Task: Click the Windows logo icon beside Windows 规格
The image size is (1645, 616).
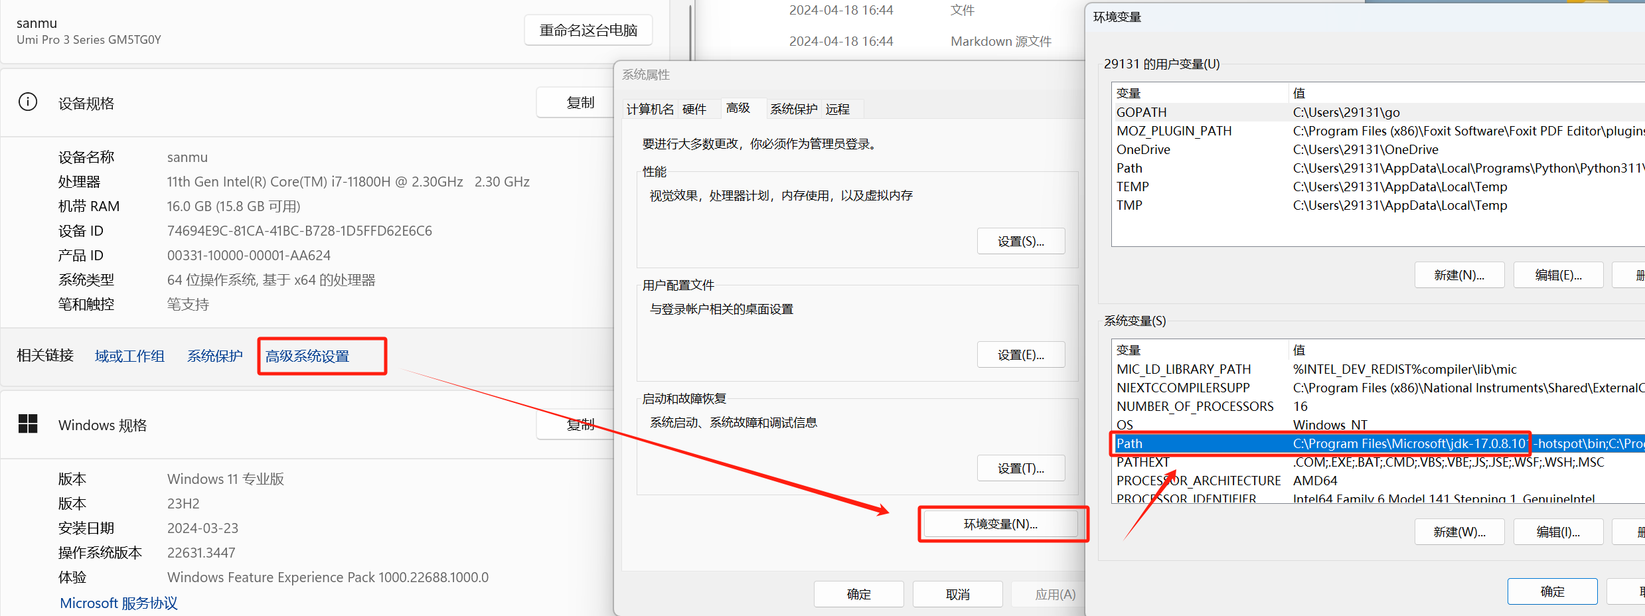Action: (x=28, y=424)
